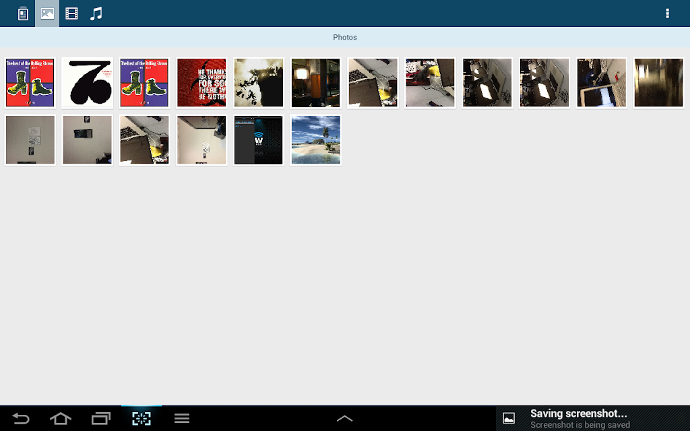Tap the Android back button
690x431 pixels.
(x=21, y=418)
